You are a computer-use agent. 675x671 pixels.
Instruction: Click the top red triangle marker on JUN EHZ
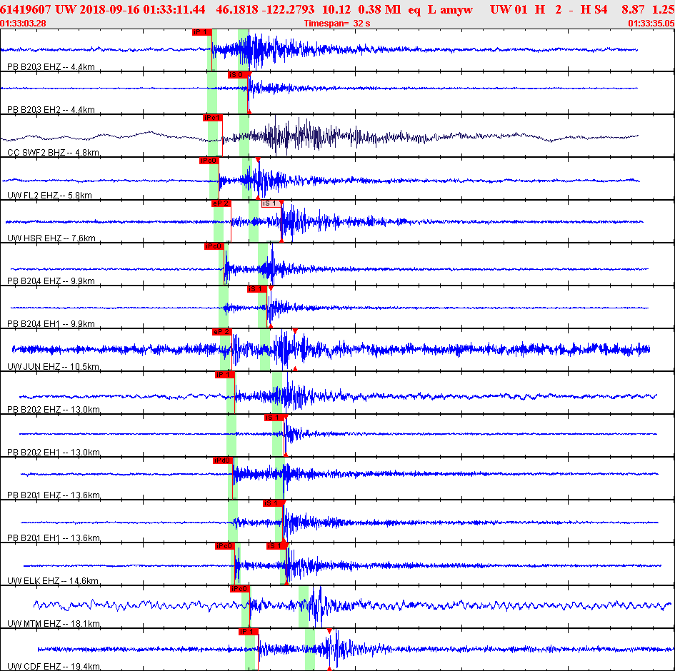pos(295,331)
